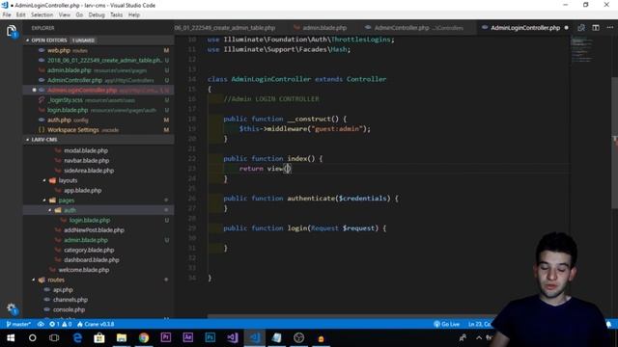618x347 pixels.
Task: Open Microsoft Store from taskbar
Action: [x=99, y=338]
